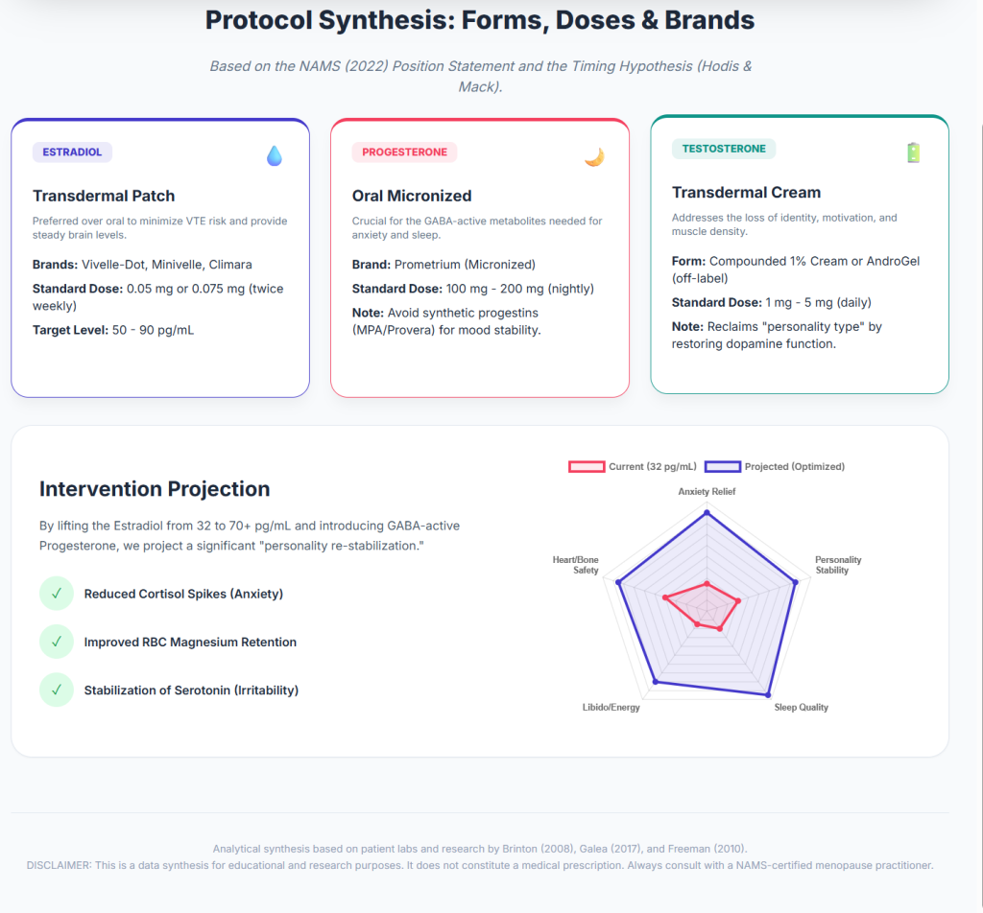Click the checkmark beside Stabilization of Serotonin
The width and height of the screenshot is (983, 913).
click(57, 690)
